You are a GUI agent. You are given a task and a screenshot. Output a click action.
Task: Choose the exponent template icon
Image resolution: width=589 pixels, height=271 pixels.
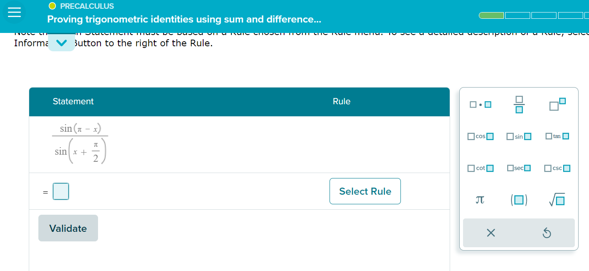pyautogui.click(x=557, y=104)
